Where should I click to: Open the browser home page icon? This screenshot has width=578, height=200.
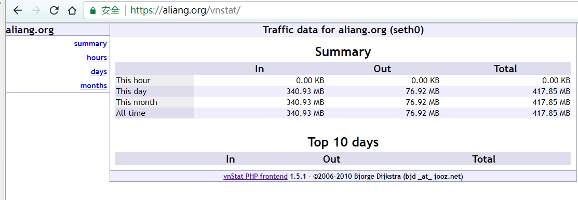click(x=72, y=10)
